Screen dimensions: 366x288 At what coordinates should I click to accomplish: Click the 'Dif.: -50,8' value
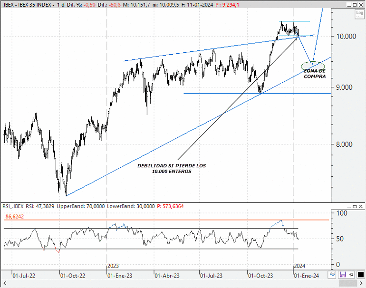(109, 5)
